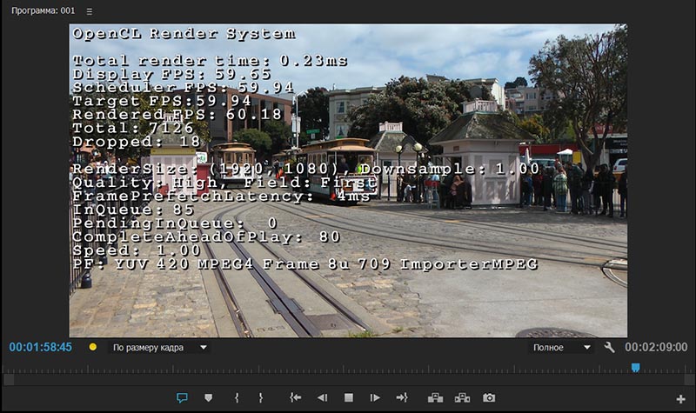
Task: Open the Program 001 panel menu
Action: pyautogui.click(x=90, y=11)
